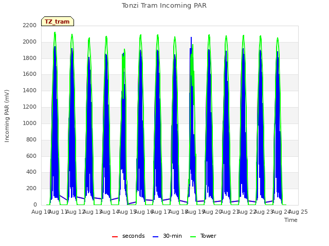
Task: Click the 0 y-axis tick label
Action: click(x=35, y=204)
